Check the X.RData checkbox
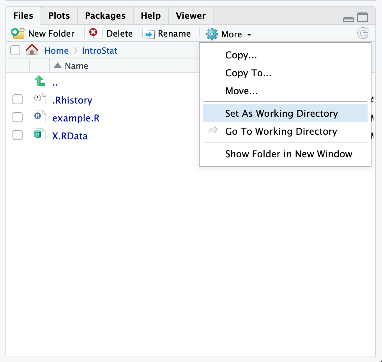 coord(18,135)
